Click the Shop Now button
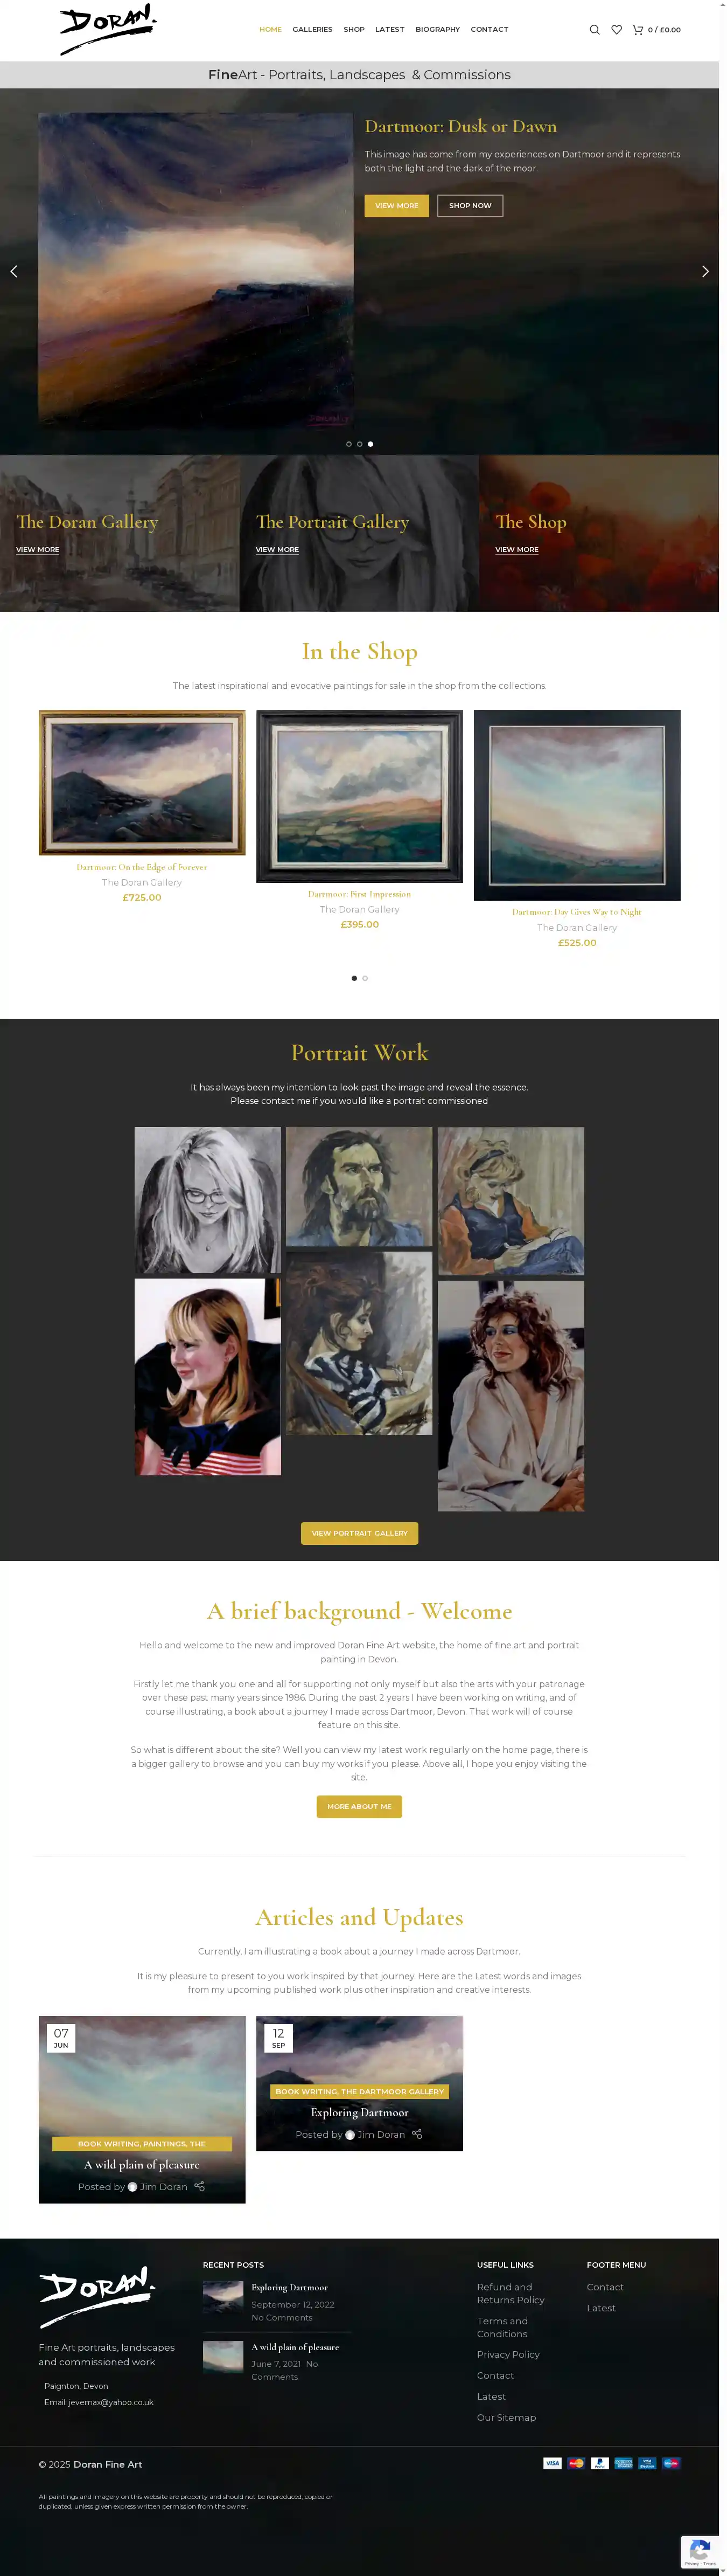 470,205
